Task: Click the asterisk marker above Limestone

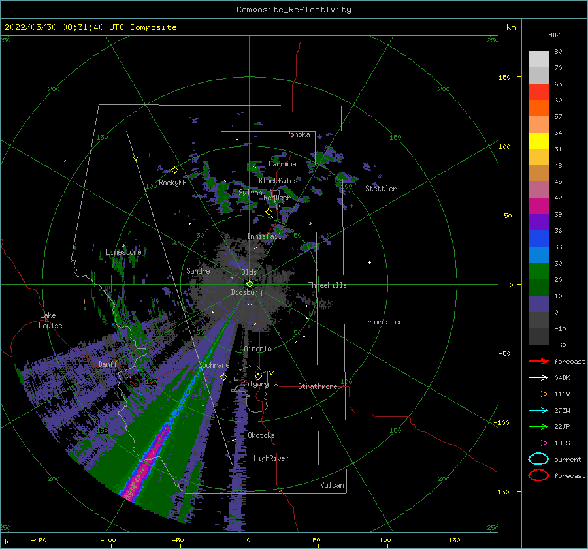Action: tap(123, 246)
